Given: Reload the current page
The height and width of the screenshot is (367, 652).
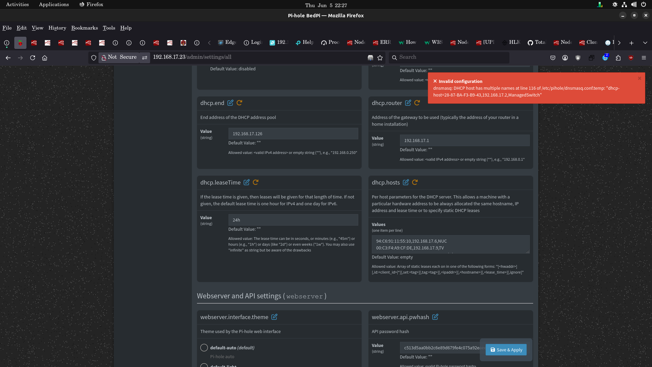Looking at the screenshot, I should click(x=33, y=58).
